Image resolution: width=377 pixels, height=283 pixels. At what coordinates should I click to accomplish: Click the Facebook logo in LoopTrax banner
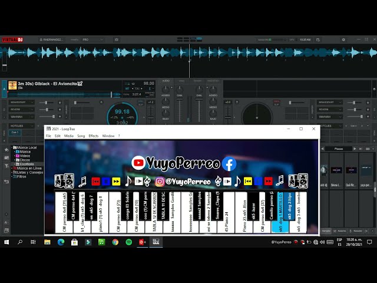(229, 164)
